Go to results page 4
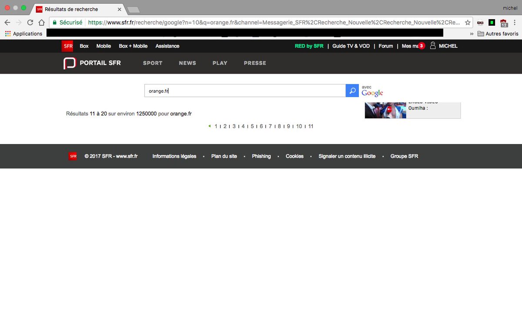The width and height of the screenshot is (522, 326). coord(243,126)
